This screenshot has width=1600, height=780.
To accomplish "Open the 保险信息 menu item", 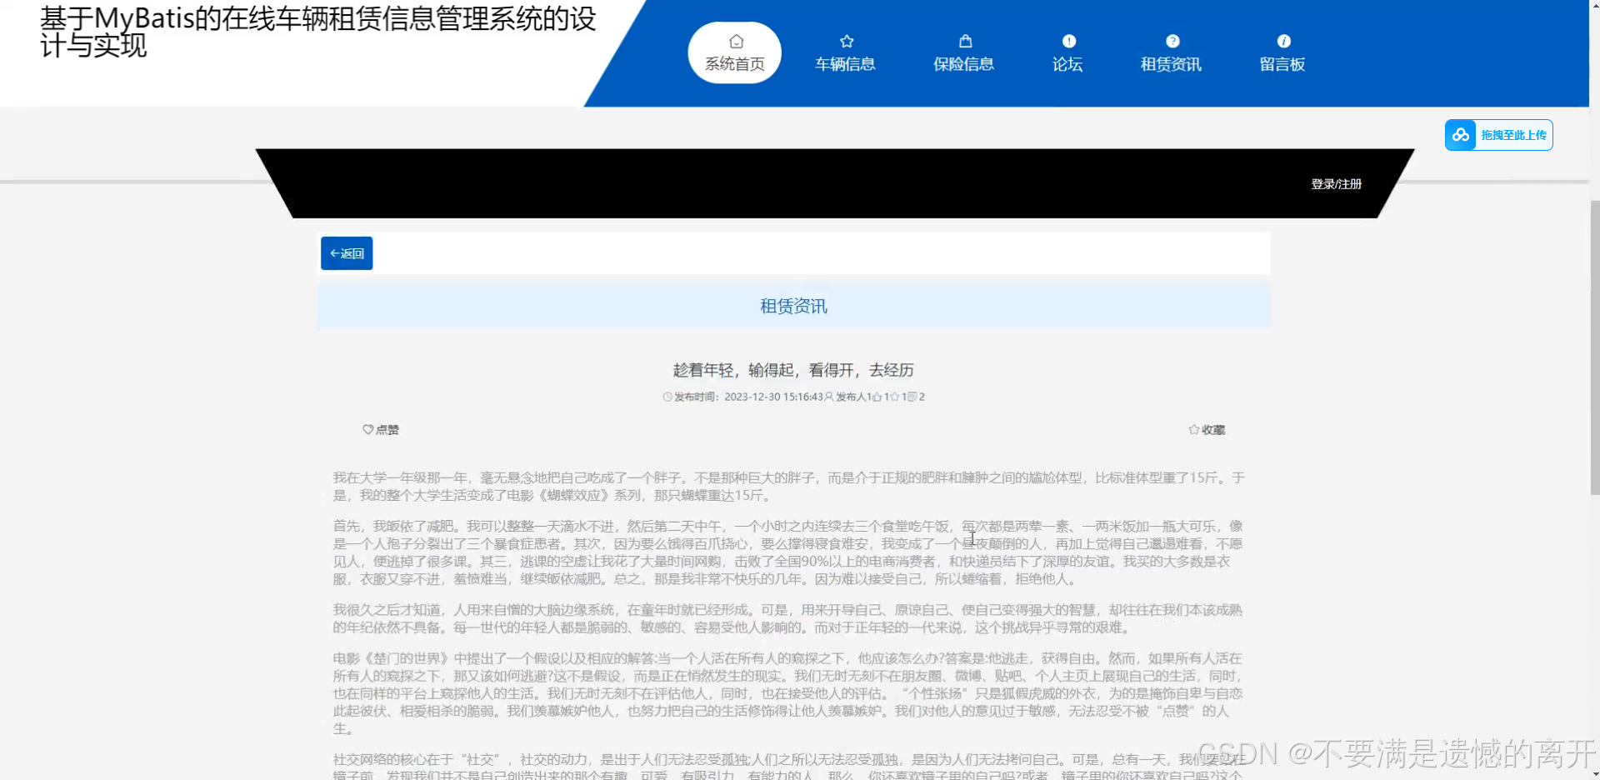I will coord(964,52).
